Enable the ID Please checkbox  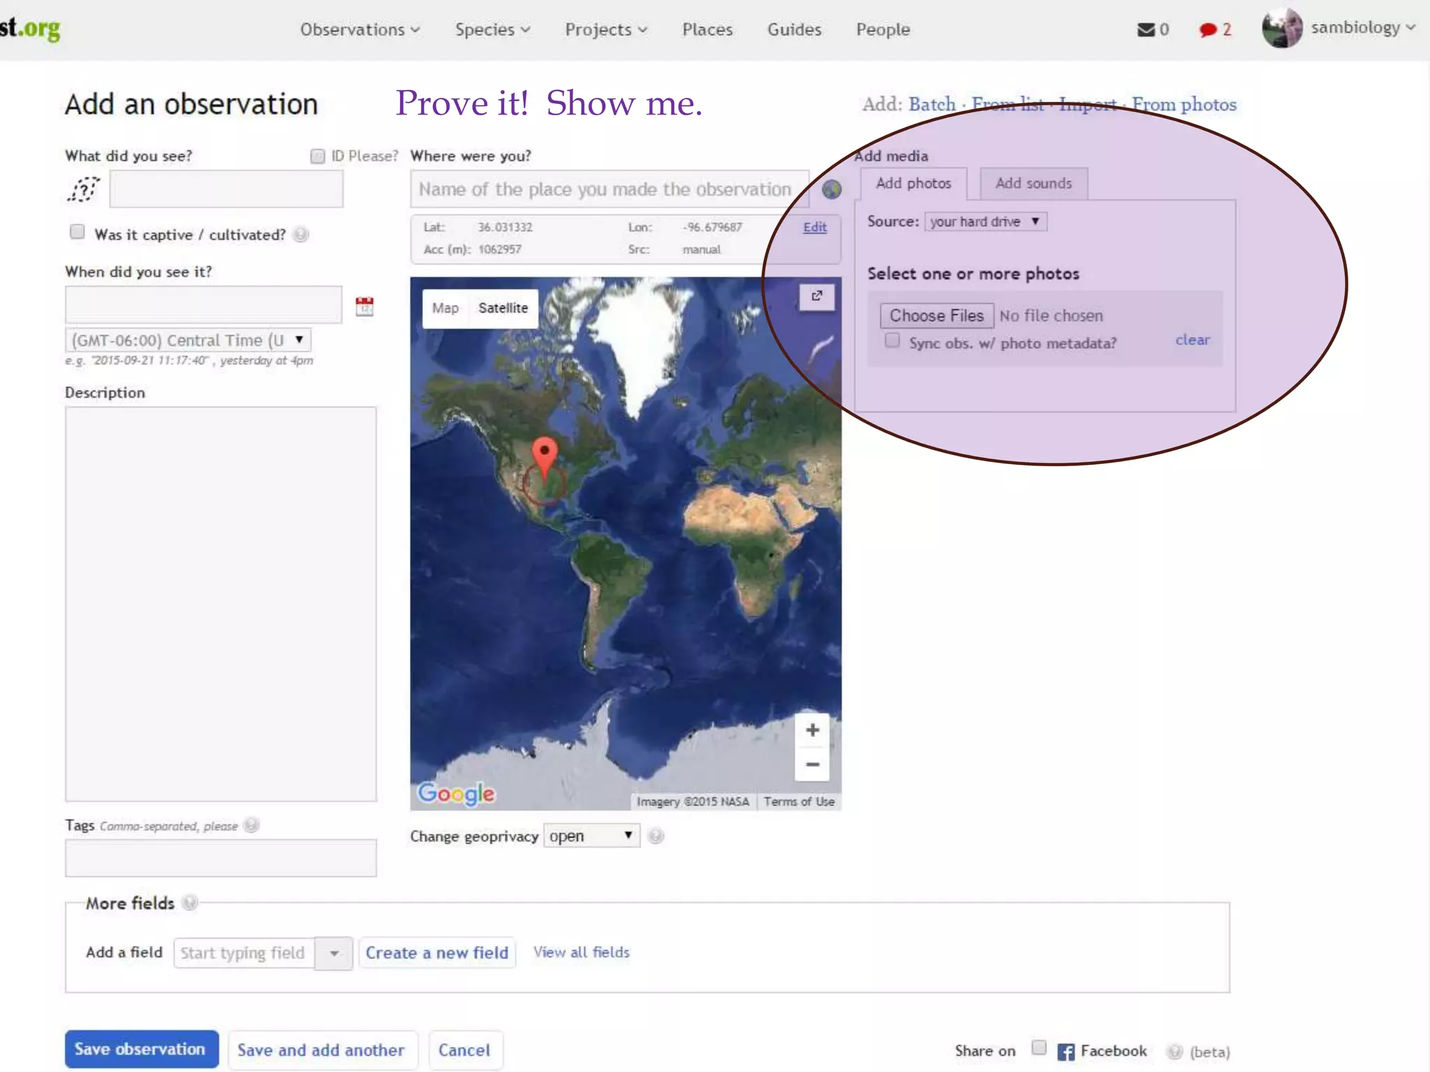tap(318, 156)
